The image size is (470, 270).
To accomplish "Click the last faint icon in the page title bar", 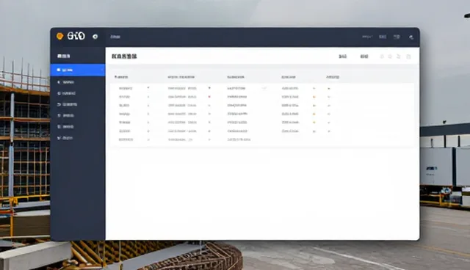I will pyautogui.click(x=408, y=56).
